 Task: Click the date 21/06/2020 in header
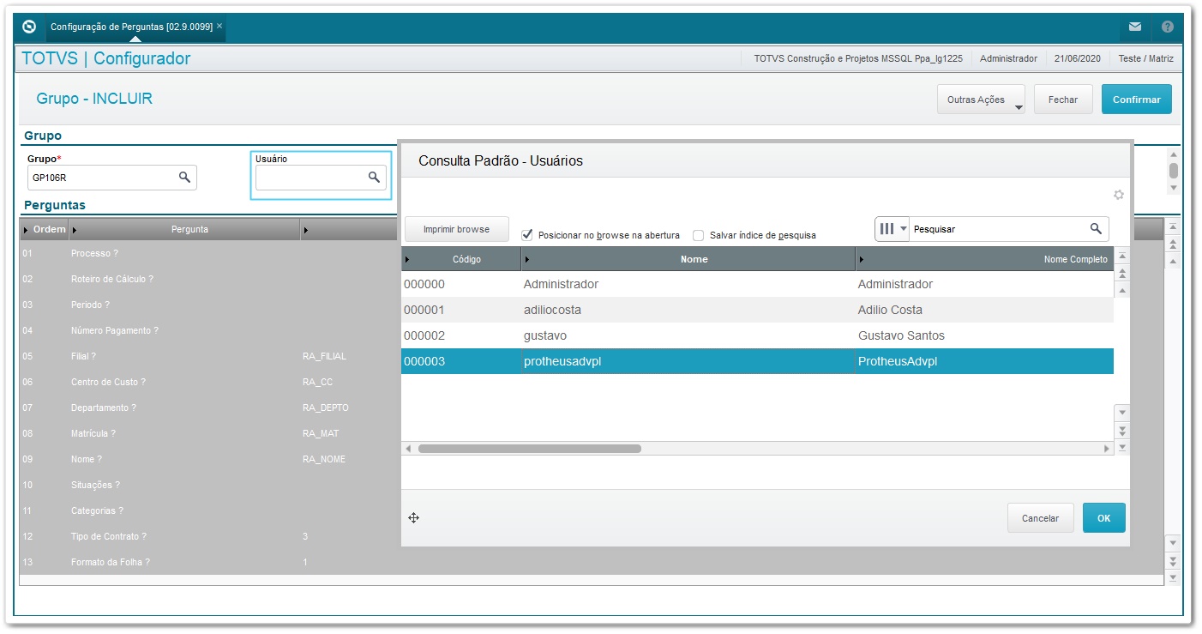coord(1077,58)
